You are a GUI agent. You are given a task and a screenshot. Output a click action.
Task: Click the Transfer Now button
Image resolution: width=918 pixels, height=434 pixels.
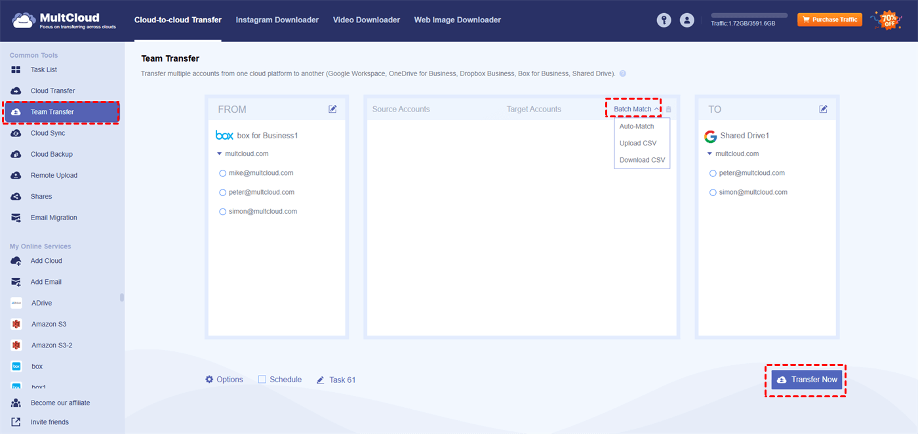(x=807, y=380)
